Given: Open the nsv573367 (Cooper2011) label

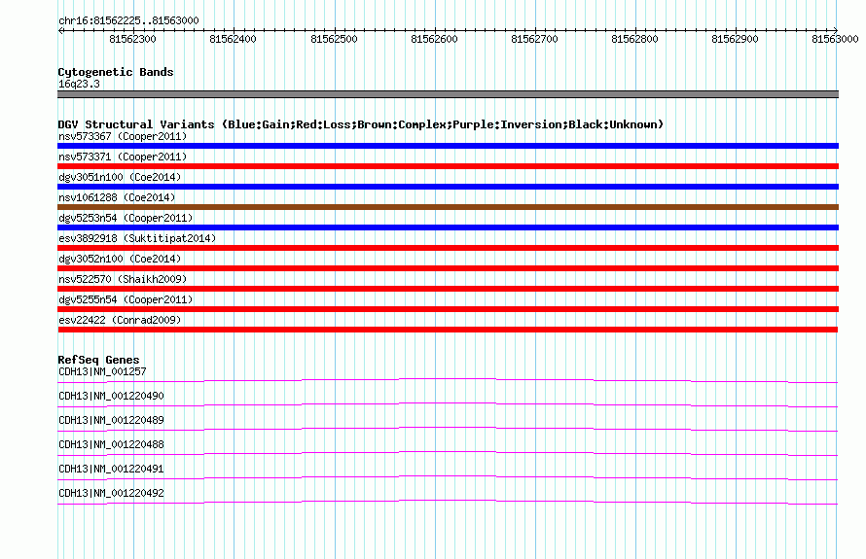Looking at the screenshot, I should pyautogui.click(x=123, y=136).
